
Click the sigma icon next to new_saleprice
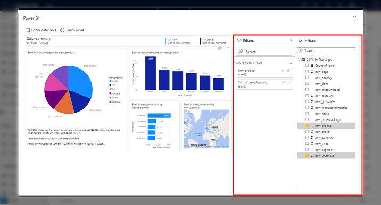tap(312, 138)
